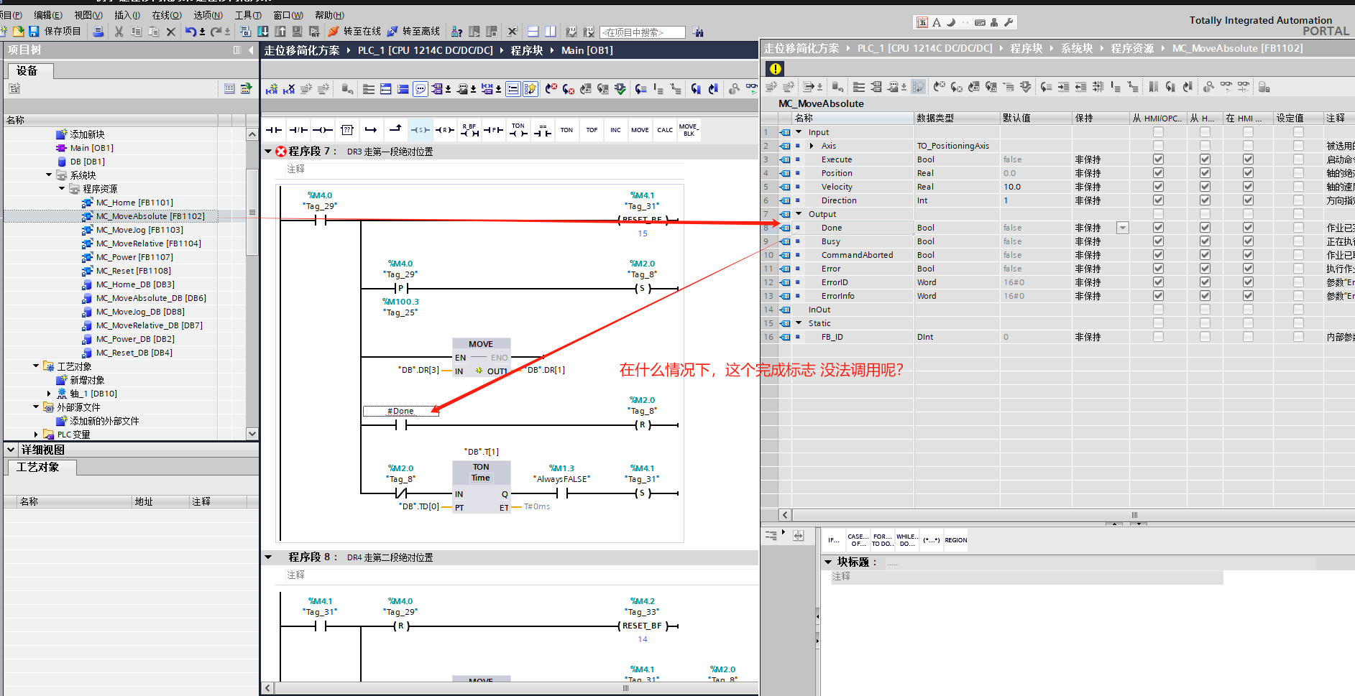Toggle the setpoint checkbox for Done row
This screenshot has width=1355, height=696.
[1298, 228]
